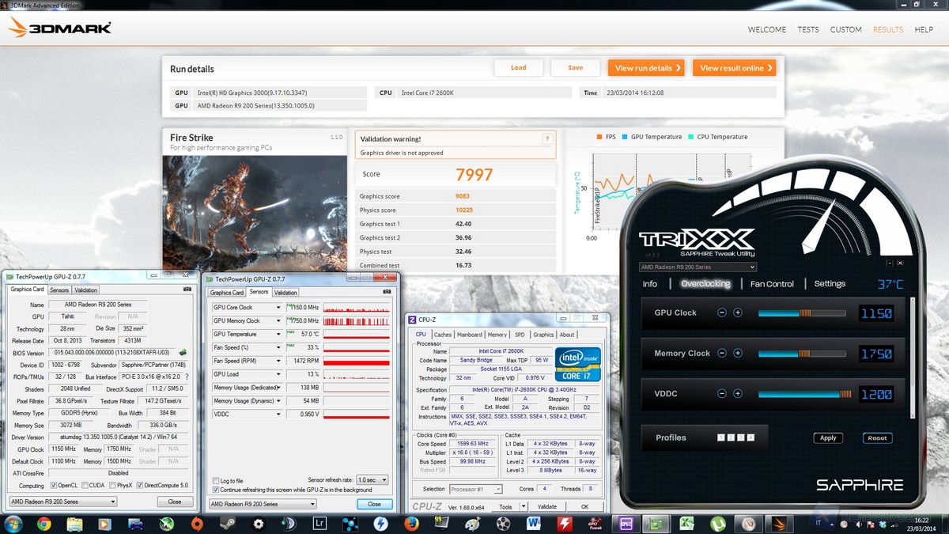Screen dimensions: 949x534
Task: Open the validation warning help icon
Action: pos(546,139)
